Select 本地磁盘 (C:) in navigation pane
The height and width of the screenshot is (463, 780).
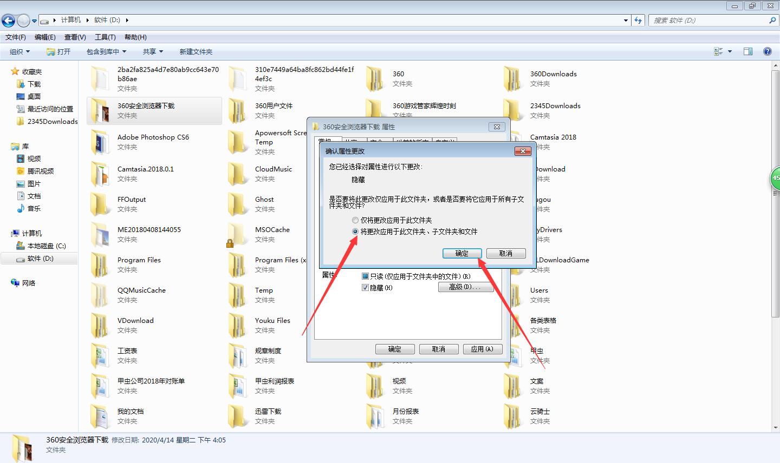41,246
